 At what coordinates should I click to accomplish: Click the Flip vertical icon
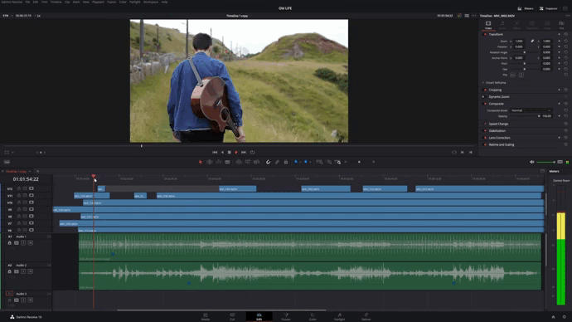coord(521,75)
